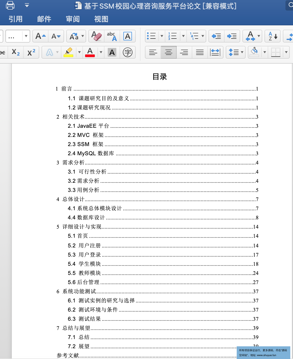Image resolution: width=293 pixels, height=359 pixels.
Task: Click the 目录 heading
Action: tap(160, 77)
